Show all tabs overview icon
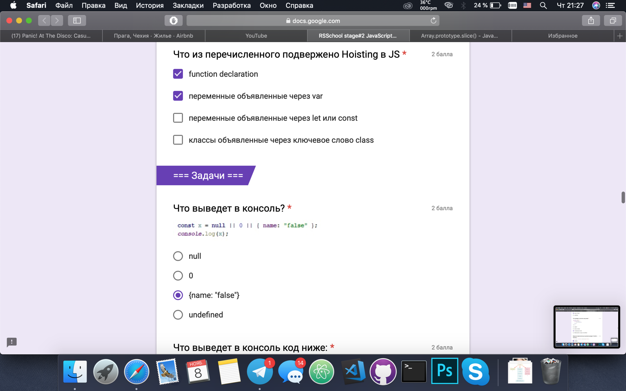 coord(613,21)
